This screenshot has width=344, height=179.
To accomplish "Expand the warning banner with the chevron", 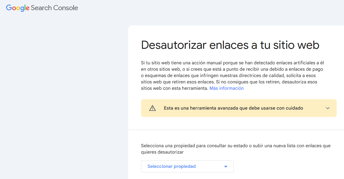I will [328, 108].
